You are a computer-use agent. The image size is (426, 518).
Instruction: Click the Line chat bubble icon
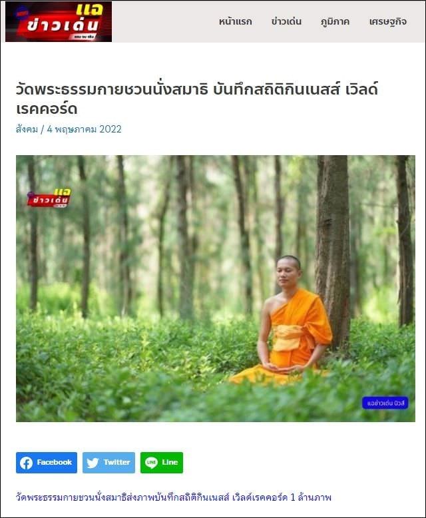click(151, 463)
